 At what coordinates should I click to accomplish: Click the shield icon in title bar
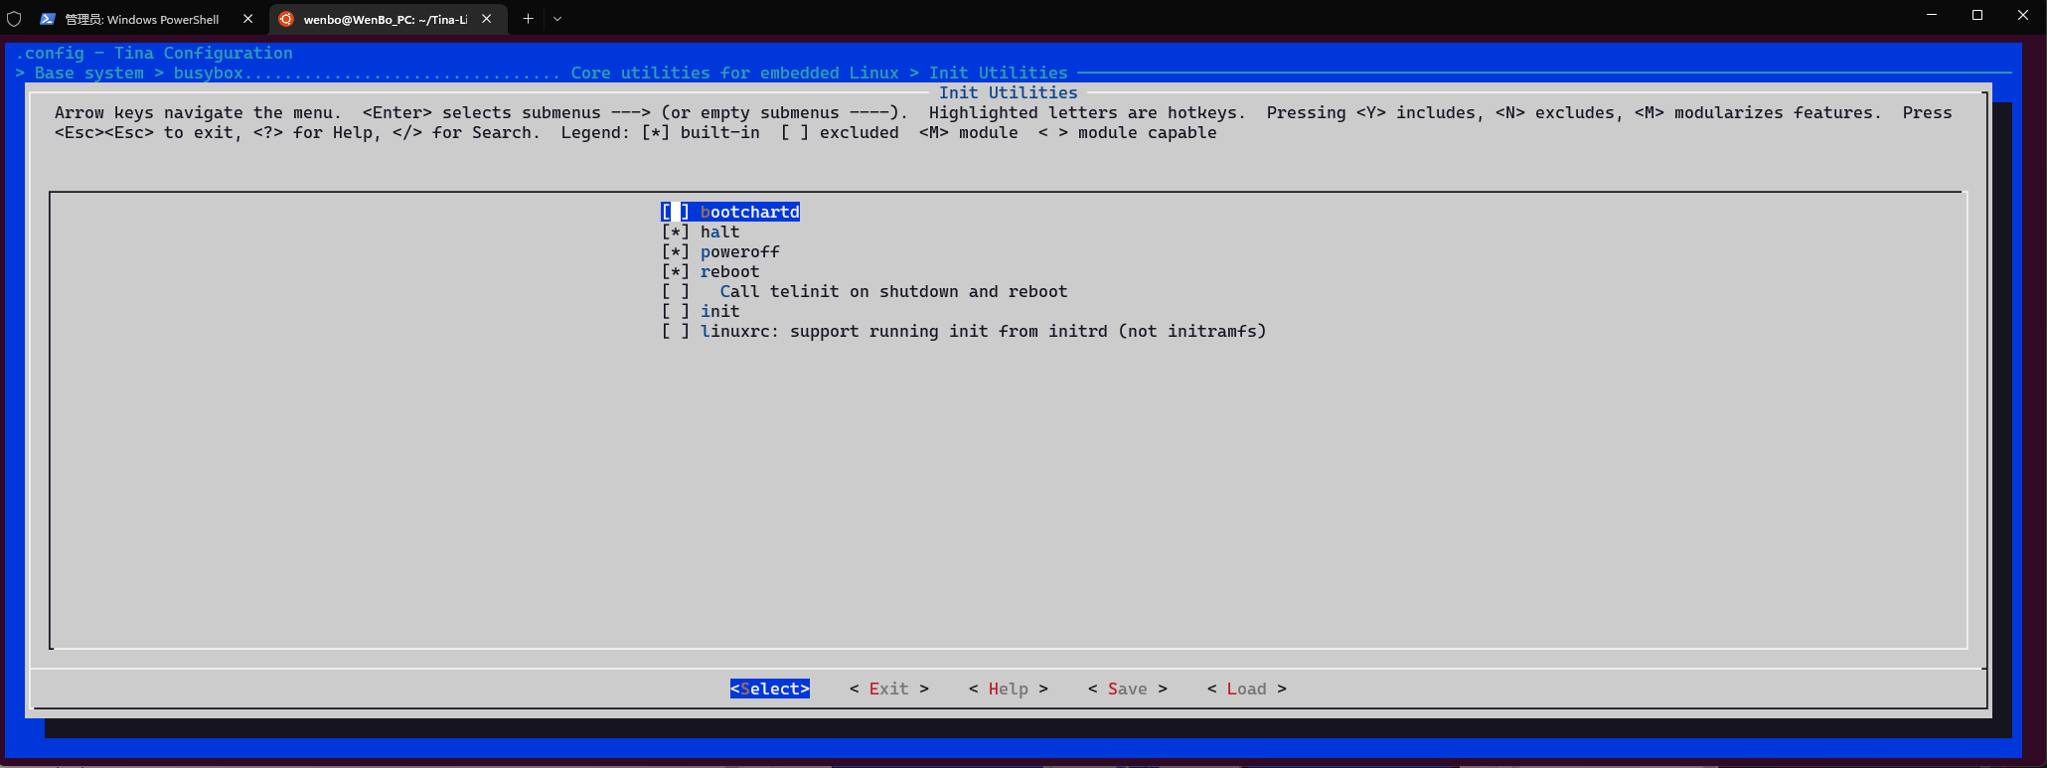point(14,19)
